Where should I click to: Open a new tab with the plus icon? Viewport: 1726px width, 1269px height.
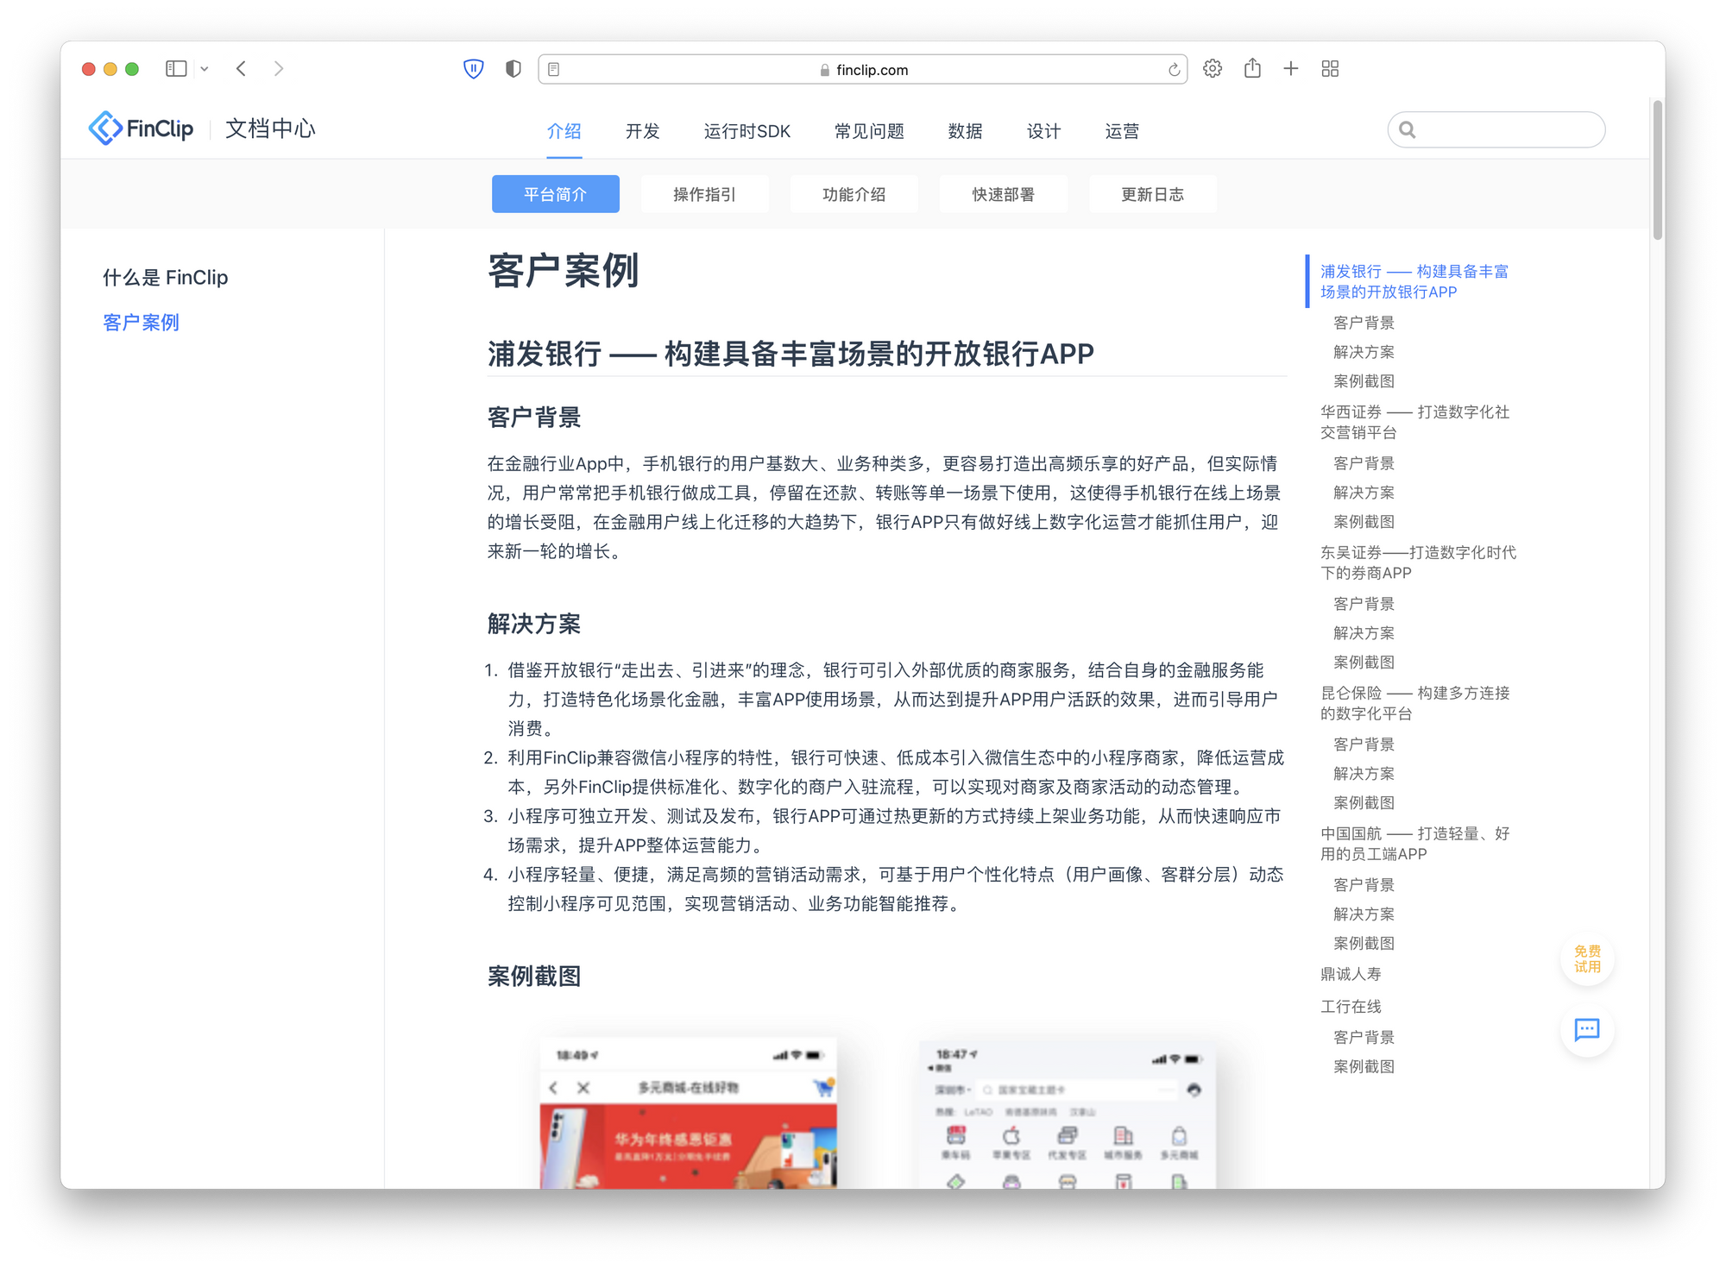pyautogui.click(x=1291, y=69)
